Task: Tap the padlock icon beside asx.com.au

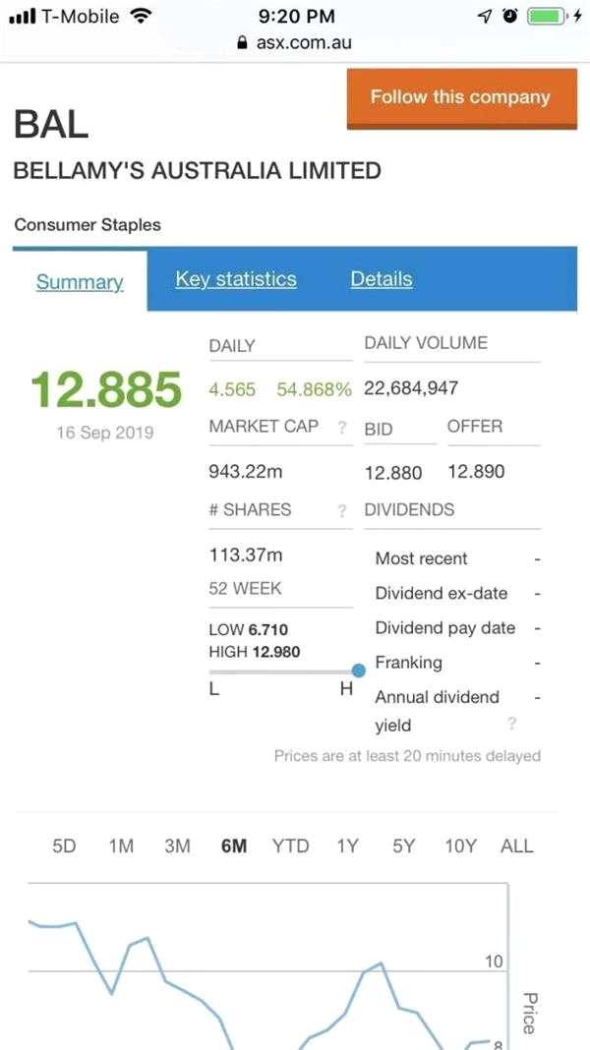Action: [243, 43]
